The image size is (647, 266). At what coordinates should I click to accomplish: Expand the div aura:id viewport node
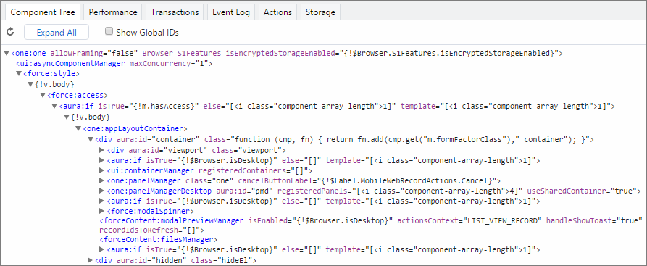102,149
